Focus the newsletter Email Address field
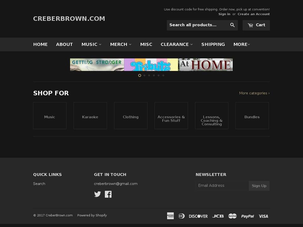 [222, 186]
